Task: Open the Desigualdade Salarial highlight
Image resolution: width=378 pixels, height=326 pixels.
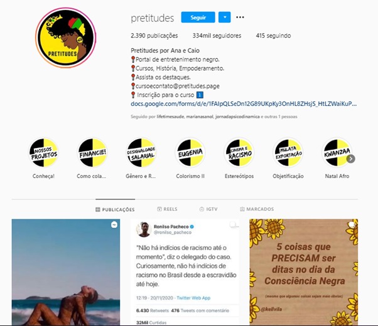Action: point(141,152)
